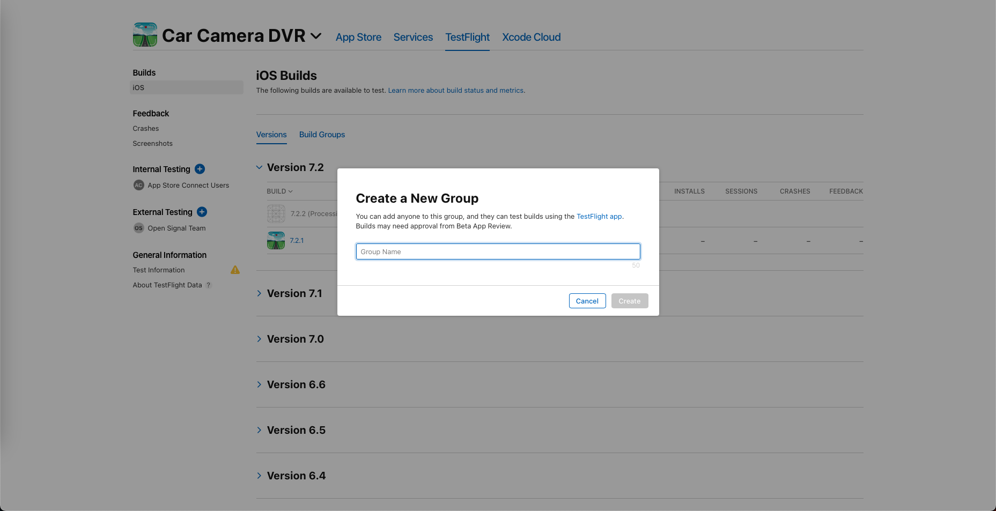Image resolution: width=996 pixels, height=511 pixels.
Task: Expand the Version 7.0 section
Action: coord(259,339)
